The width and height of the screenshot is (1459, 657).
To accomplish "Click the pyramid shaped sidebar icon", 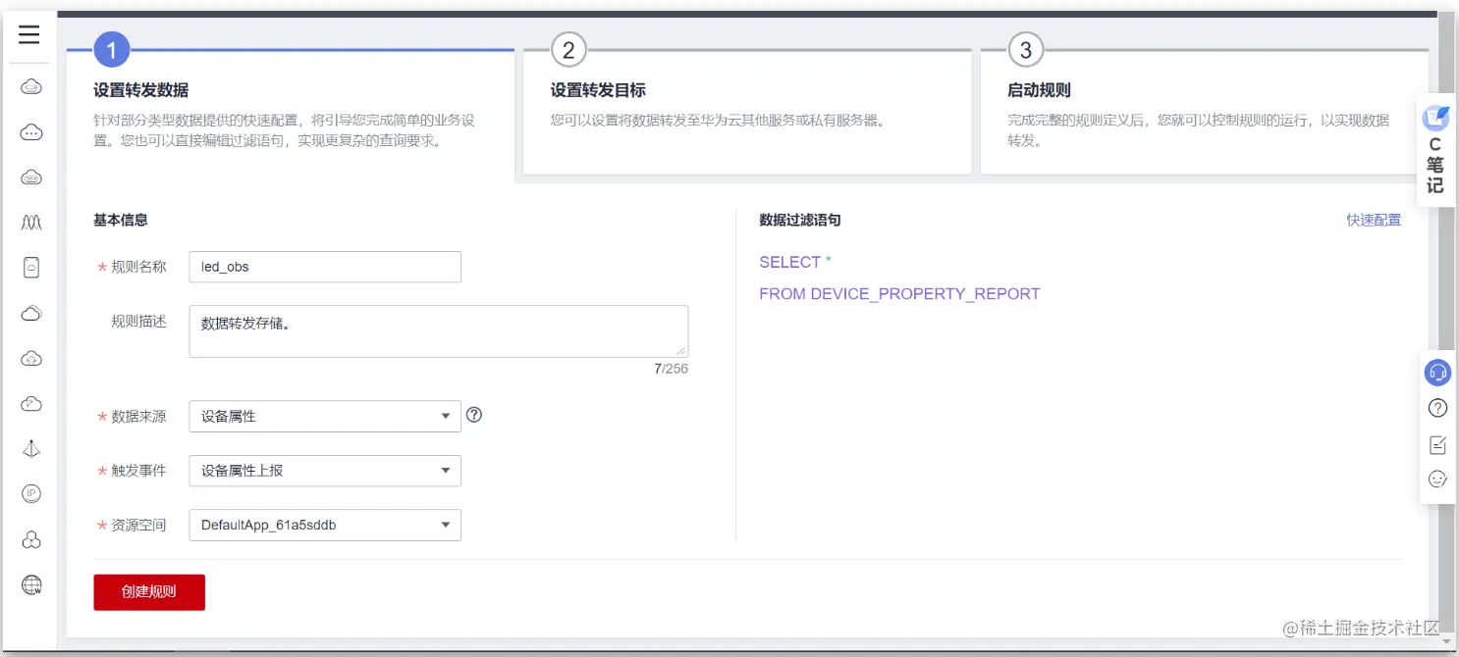I will click(x=31, y=449).
